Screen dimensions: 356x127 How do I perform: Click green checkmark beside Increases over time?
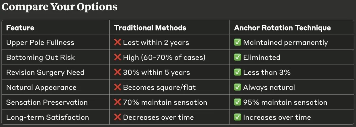pyautogui.click(x=238, y=118)
